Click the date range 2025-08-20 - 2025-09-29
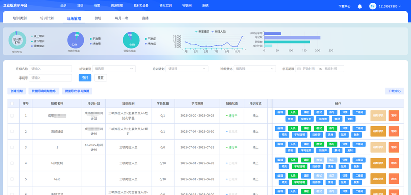This screenshot has width=411, height=195. pyautogui.click(x=197, y=115)
